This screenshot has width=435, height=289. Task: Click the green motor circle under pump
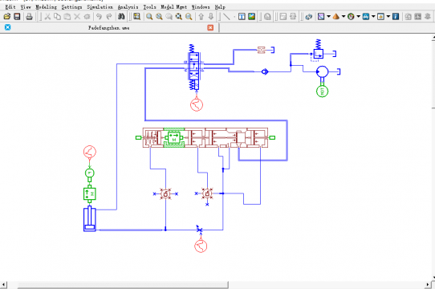322,92
